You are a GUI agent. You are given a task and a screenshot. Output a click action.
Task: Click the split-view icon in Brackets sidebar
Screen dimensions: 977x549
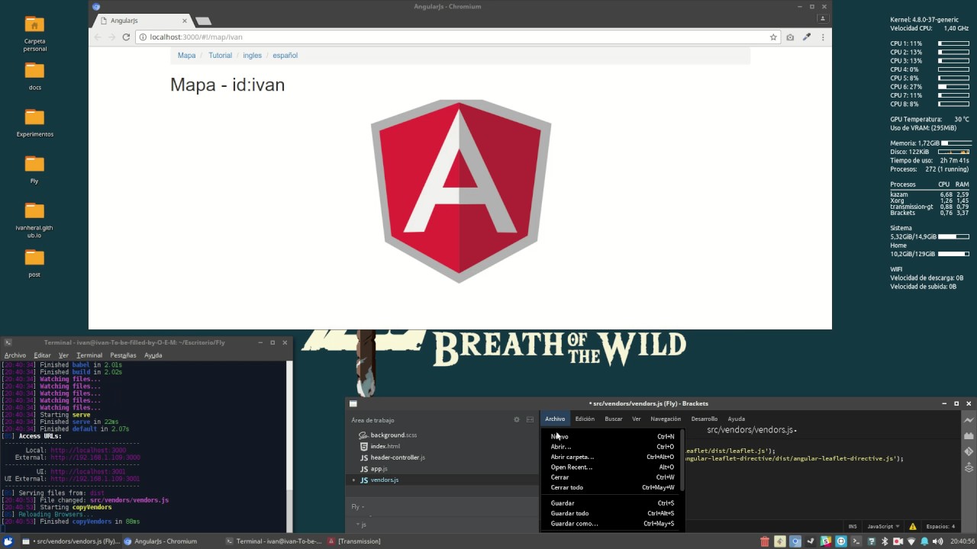tap(530, 420)
